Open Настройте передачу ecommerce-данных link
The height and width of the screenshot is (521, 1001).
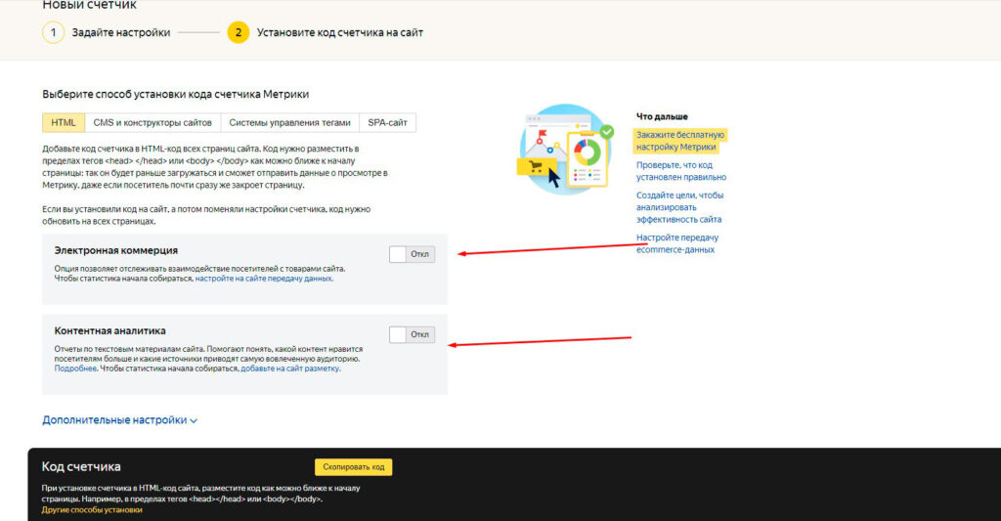click(676, 243)
